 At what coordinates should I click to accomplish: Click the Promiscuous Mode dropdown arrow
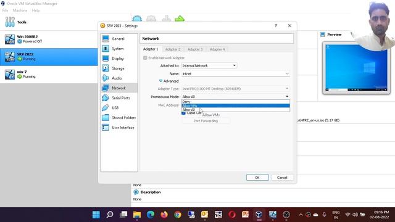tap(287, 97)
